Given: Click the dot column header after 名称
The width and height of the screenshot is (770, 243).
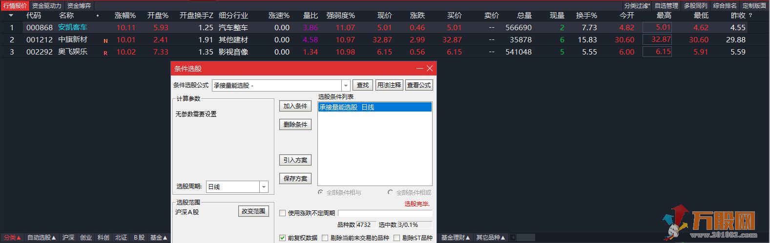Looking at the screenshot, I should (98, 16).
